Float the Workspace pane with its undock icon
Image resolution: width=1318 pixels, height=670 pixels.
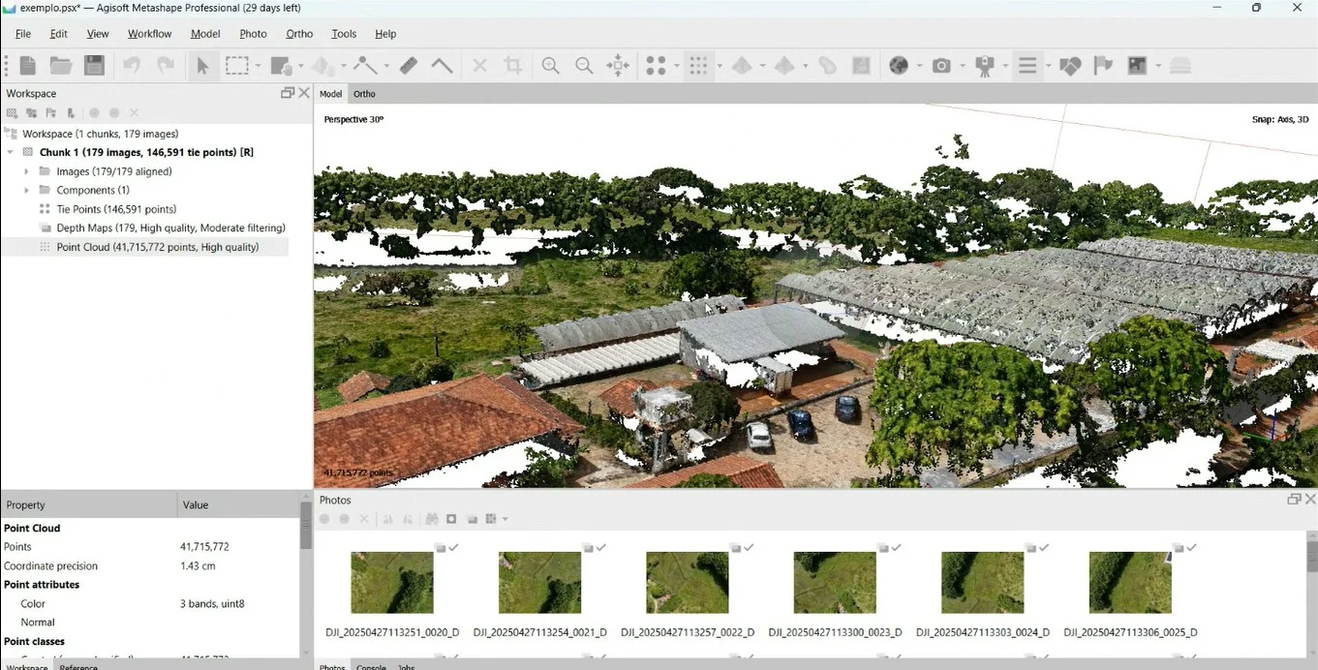click(x=288, y=93)
